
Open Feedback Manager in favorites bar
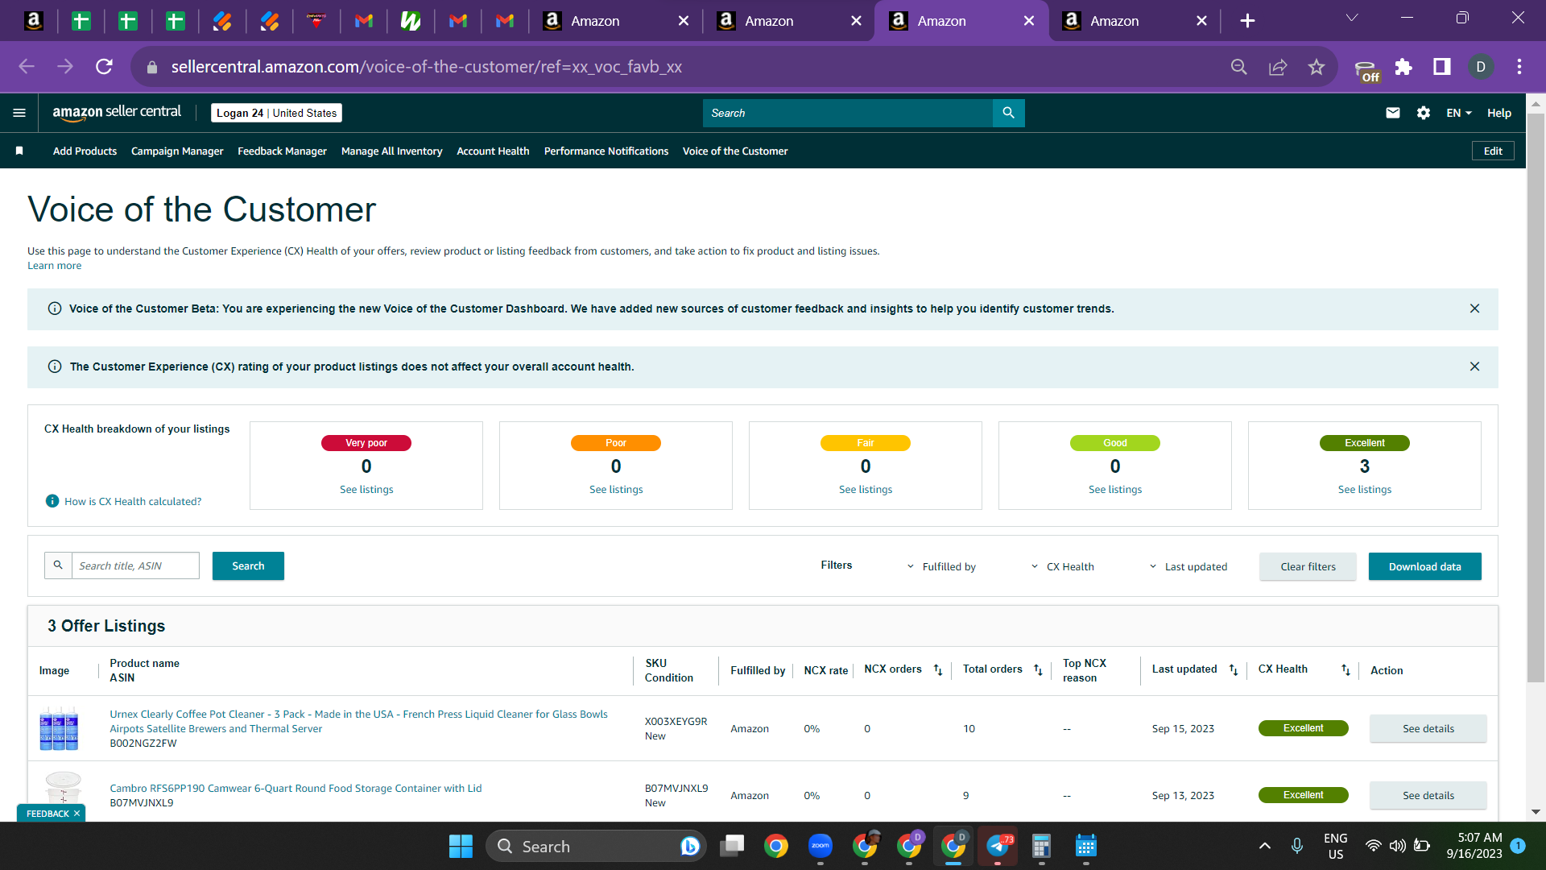(x=282, y=151)
